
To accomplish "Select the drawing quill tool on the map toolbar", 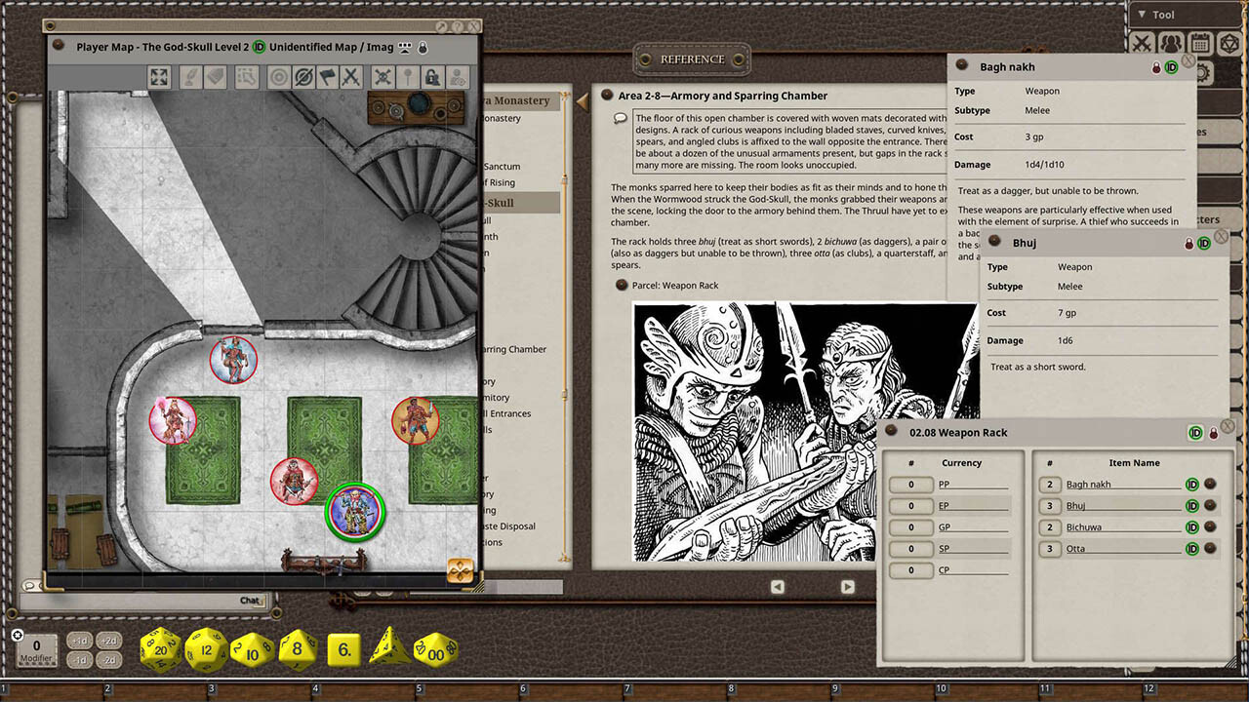I will pyautogui.click(x=191, y=77).
